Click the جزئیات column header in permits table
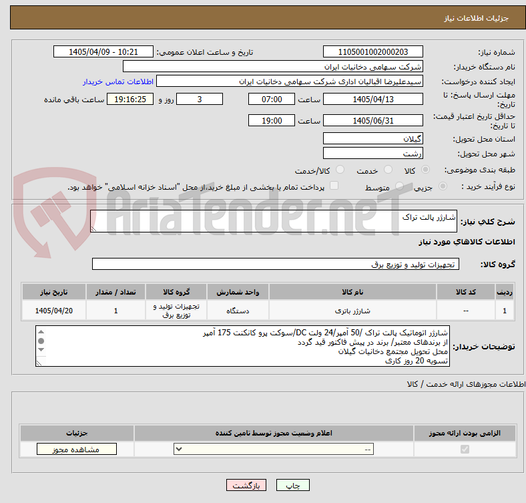 pos(77,433)
